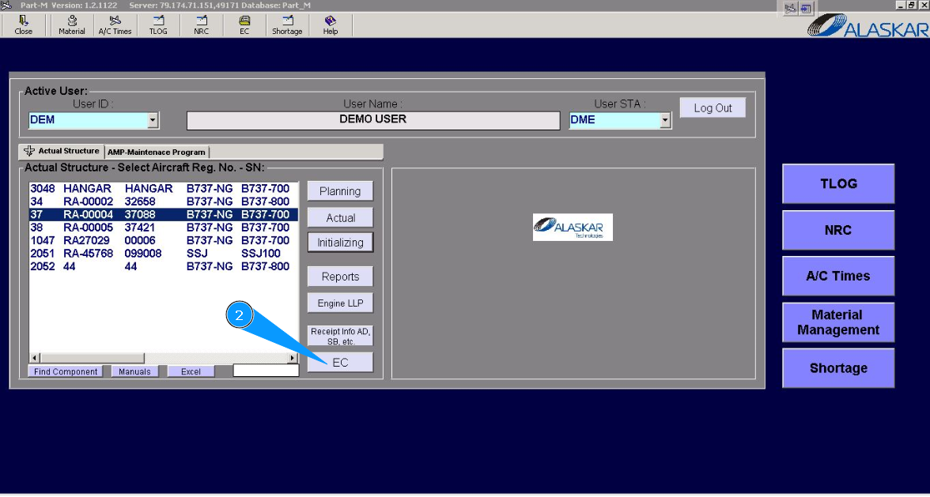Expand the User STA dropdown
The image size is (930, 497).
point(666,120)
